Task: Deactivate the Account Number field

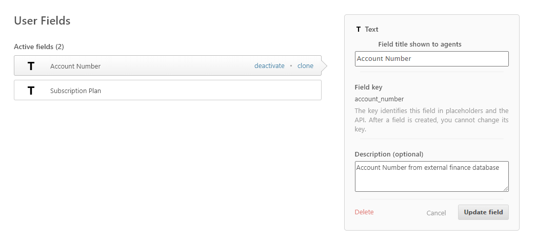Action: point(269,66)
